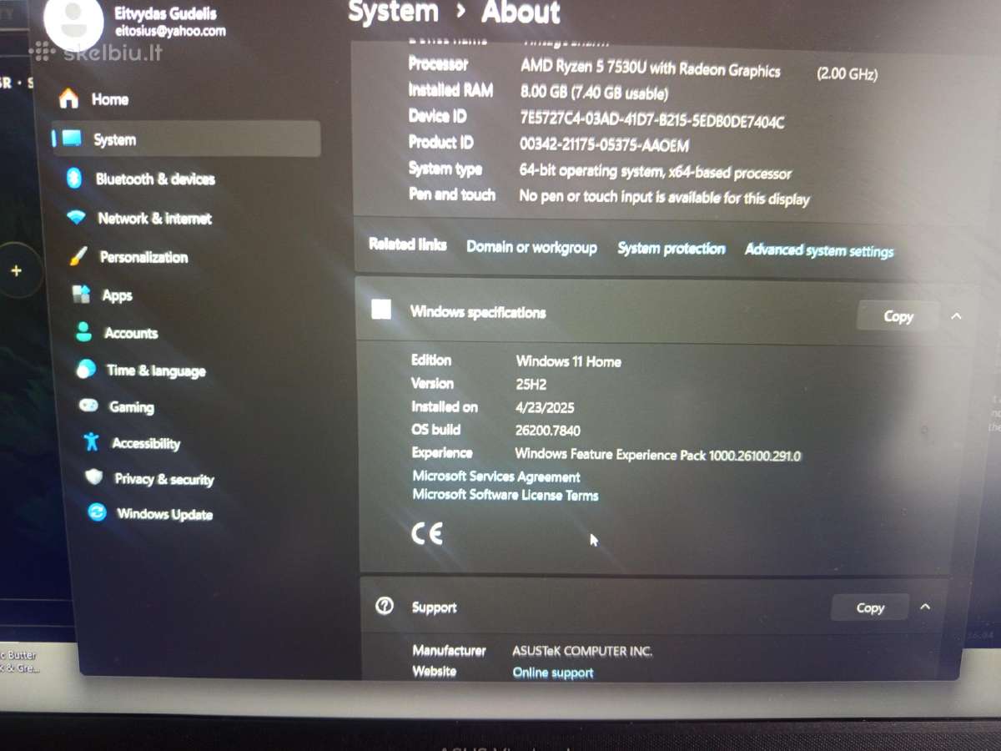Open Accounts in the sidebar
The image size is (1001, 751).
[130, 333]
